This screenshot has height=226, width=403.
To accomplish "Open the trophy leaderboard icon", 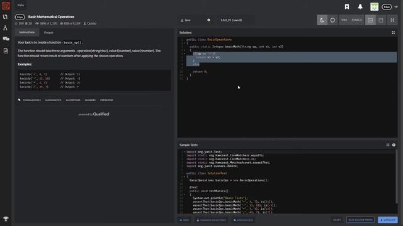I will (6, 218).
